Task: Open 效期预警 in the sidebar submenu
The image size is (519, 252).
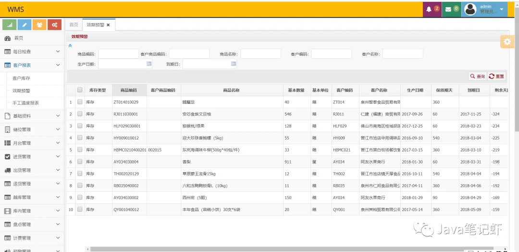Action: pos(22,91)
